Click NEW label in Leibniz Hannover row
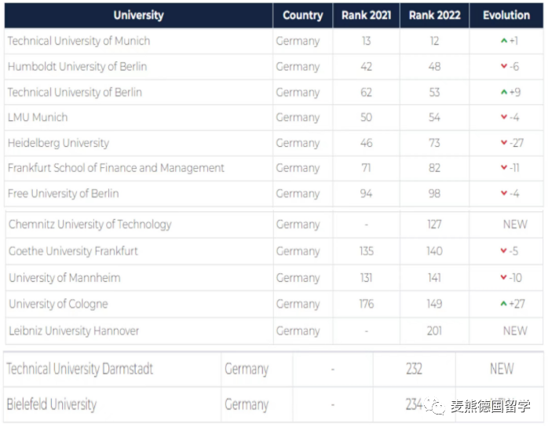The width and height of the screenshot is (548, 431). 515,331
